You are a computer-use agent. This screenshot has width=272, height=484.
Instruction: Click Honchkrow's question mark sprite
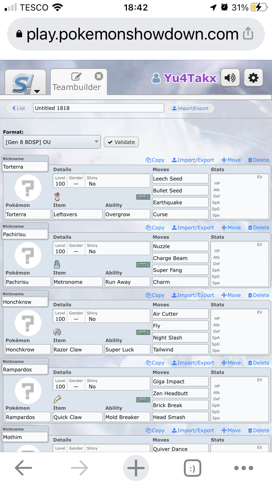(x=28, y=323)
